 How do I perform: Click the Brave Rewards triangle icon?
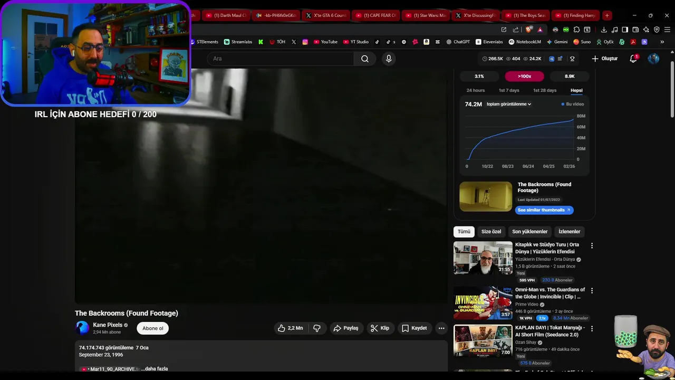(x=540, y=30)
